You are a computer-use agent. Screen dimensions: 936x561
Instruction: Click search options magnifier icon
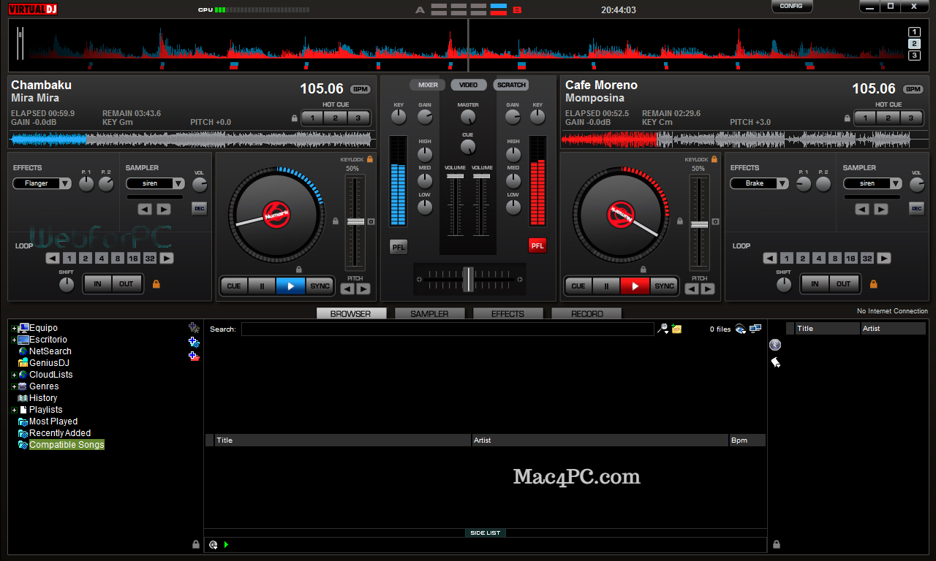point(663,329)
